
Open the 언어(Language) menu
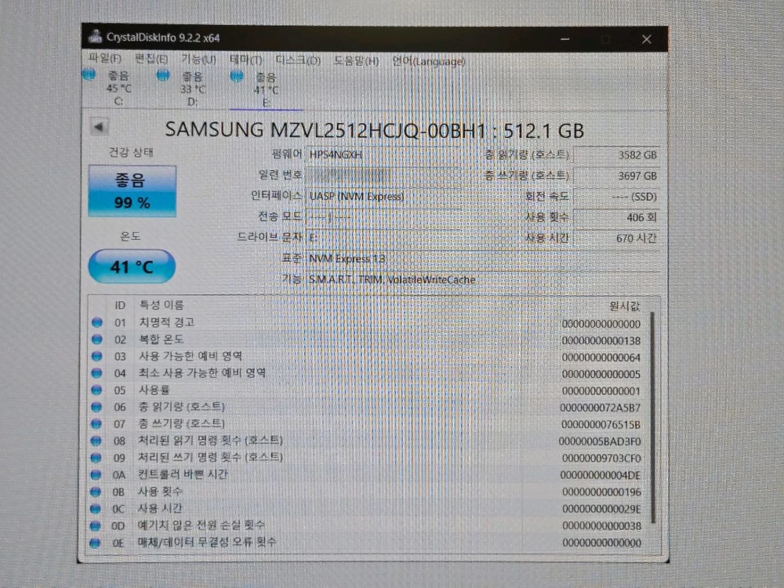428,61
